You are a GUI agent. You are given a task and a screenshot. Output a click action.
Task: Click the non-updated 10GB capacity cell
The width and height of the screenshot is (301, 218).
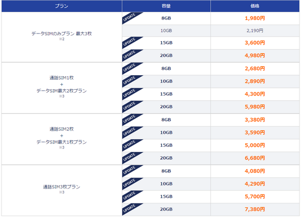point(166,31)
